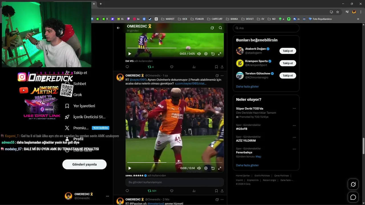Bookmark this page with browser star

point(338,12)
